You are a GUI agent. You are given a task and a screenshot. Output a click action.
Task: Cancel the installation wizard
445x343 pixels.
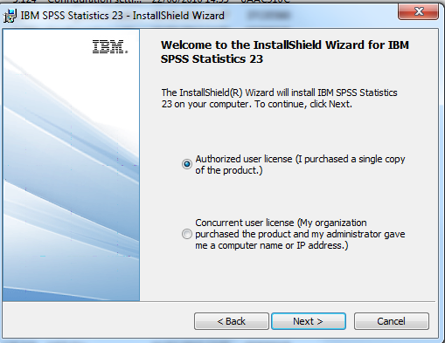click(x=392, y=321)
